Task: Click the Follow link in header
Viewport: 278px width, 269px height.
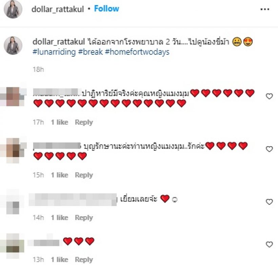Action: coord(106,8)
